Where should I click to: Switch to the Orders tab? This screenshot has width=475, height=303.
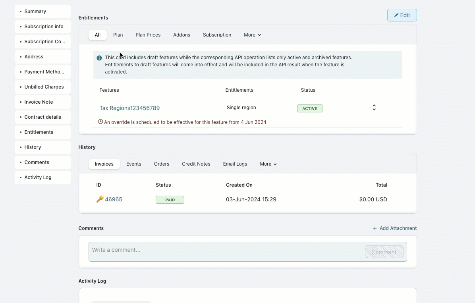point(162,164)
